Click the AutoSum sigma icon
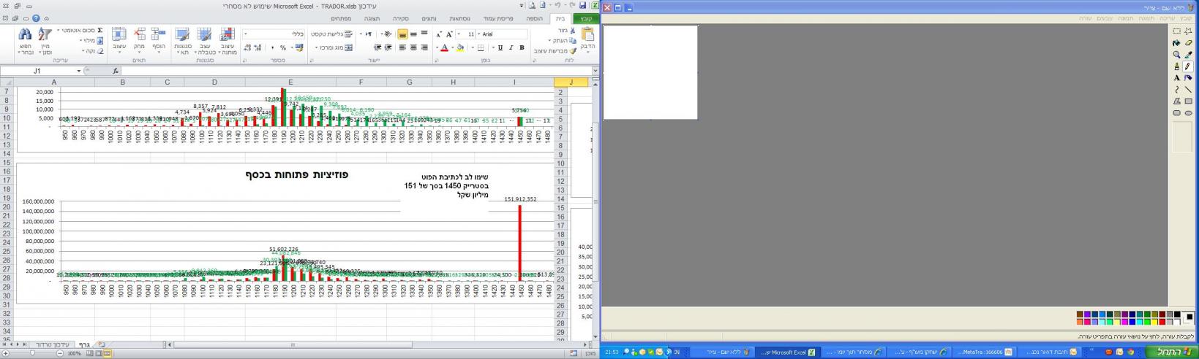The image size is (1199, 359). pyautogui.click(x=100, y=31)
